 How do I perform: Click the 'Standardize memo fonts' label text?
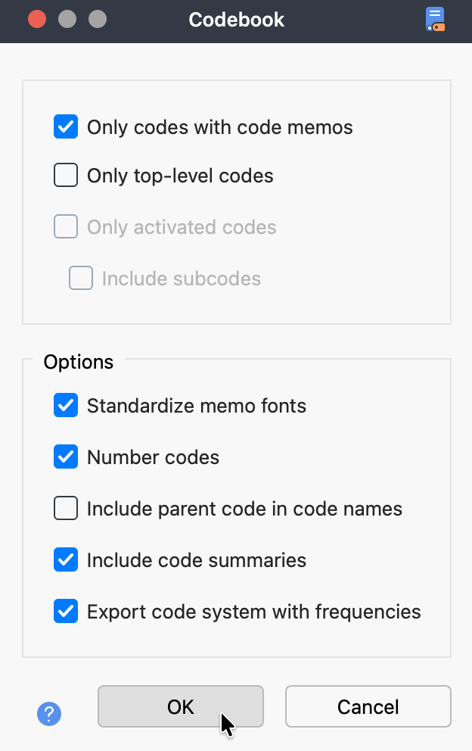[x=197, y=405]
